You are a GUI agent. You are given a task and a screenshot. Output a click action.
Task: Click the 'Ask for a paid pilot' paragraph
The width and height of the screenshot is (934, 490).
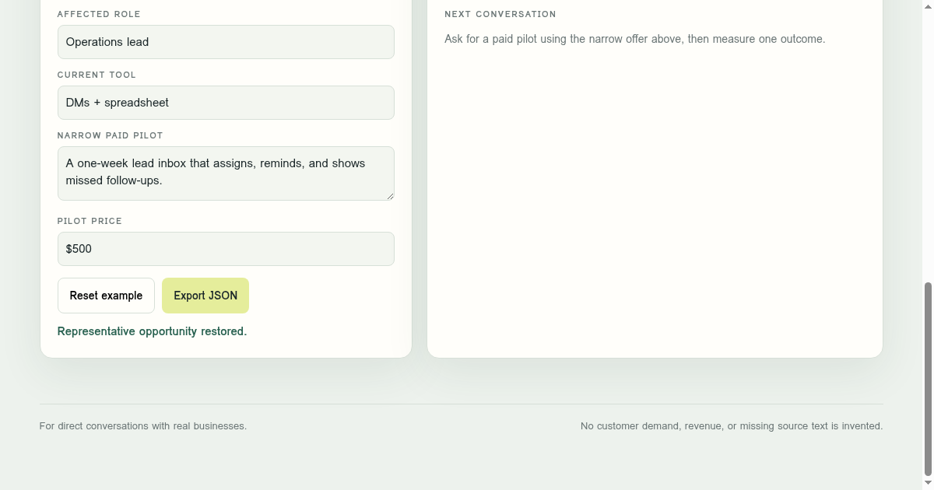[634, 39]
